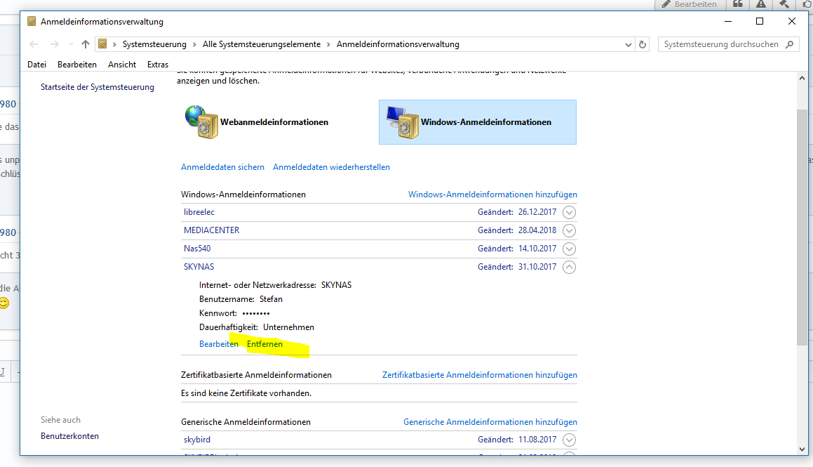Click Alle Systemsteuerungselemente breadcrumb

point(262,45)
